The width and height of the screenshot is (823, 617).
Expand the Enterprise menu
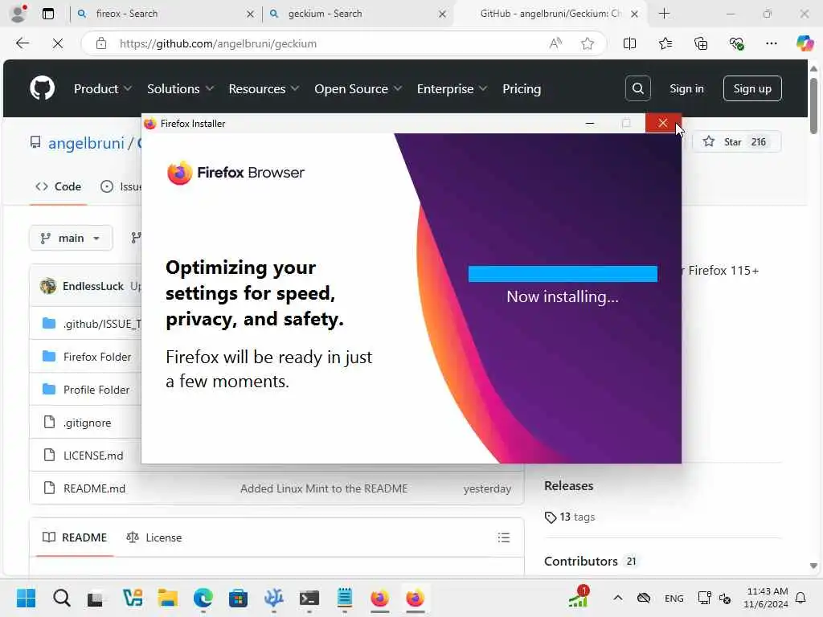coord(452,88)
